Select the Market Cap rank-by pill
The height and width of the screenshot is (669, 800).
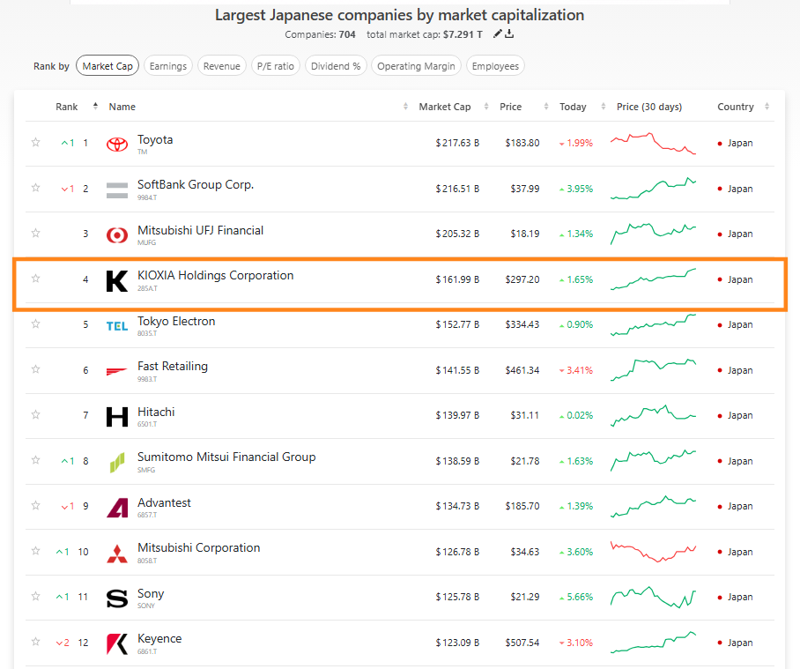click(x=107, y=66)
